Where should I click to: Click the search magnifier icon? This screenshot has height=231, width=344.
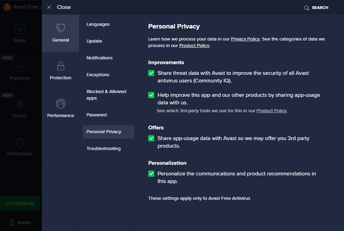point(307,8)
